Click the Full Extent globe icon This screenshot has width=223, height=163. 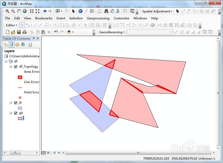tap(25, 11)
